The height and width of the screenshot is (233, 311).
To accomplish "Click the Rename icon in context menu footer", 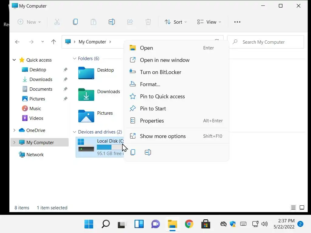I will pyautogui.click(x=148, y=152).
